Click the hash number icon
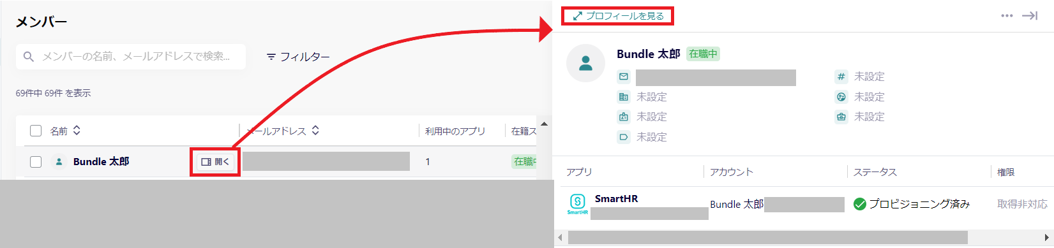Screen dimensions: 1054x248 click(841, 77)
